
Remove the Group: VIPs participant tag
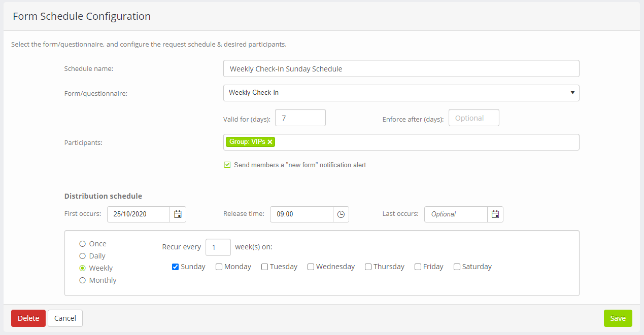click(270, 142)
